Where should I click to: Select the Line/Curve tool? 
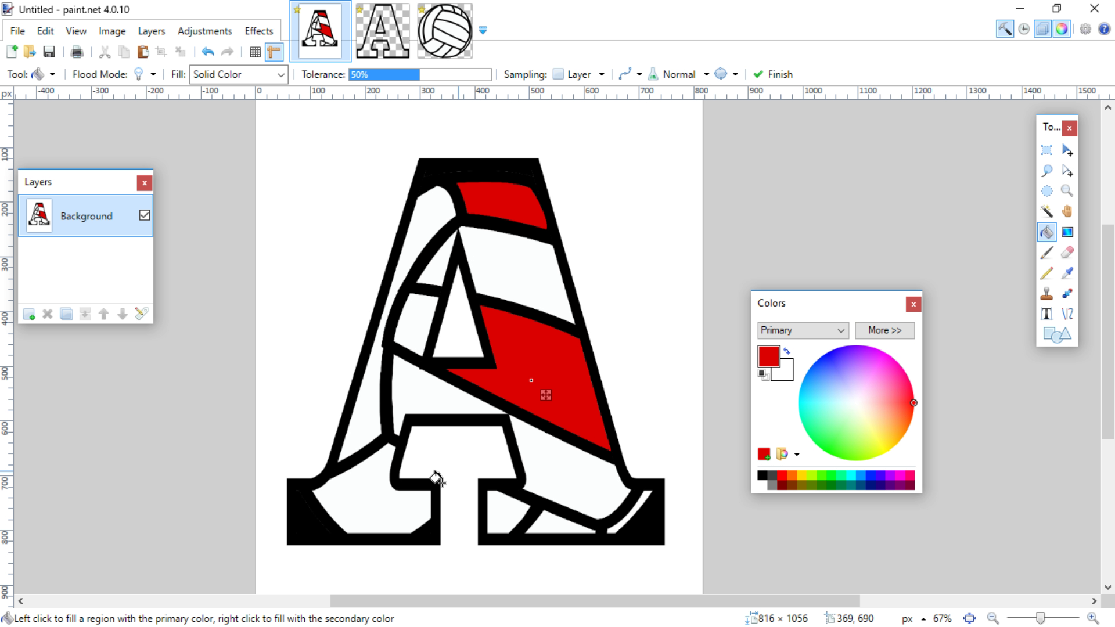tap(1067, 314)
